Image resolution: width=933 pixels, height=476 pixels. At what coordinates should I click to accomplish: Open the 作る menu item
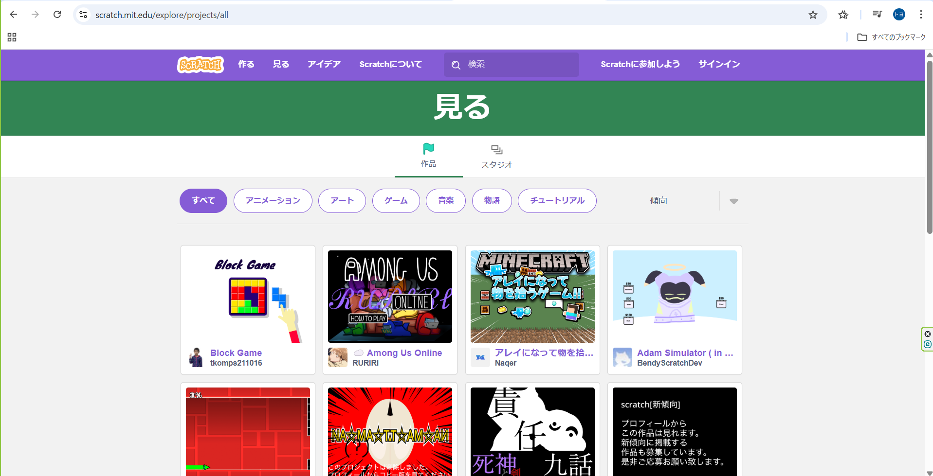pos(246,64)
